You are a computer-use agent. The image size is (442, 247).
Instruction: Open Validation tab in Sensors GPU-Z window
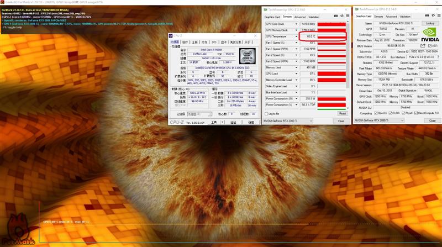pyautogui.click(x=313, y=17)
